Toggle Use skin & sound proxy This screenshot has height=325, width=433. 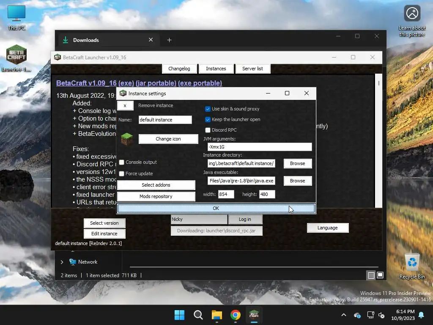[208, 109]
